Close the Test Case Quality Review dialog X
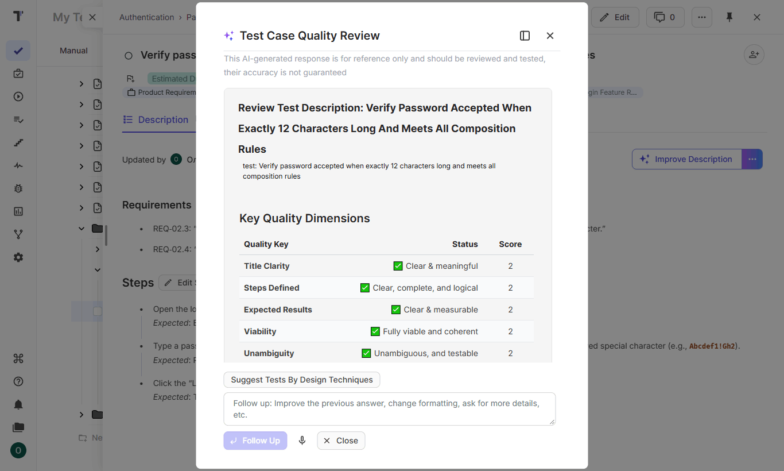Viewport: 784px width, 471px height. pos(550,36)
